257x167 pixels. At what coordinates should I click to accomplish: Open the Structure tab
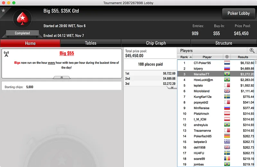pyautogui.click(x=224, y=43)
